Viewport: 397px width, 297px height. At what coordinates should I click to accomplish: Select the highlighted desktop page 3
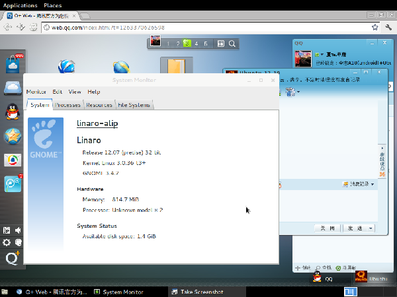coord(187,44)
